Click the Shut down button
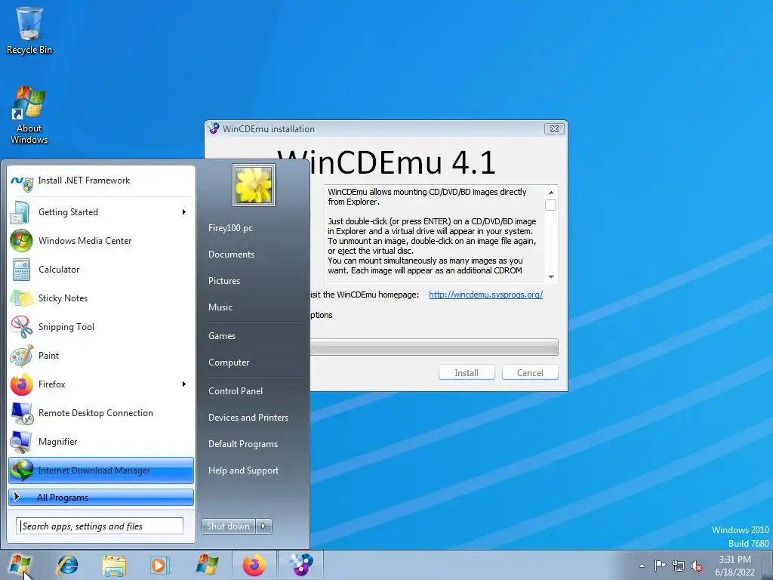 pyautogui.click(x=228, y=526)
